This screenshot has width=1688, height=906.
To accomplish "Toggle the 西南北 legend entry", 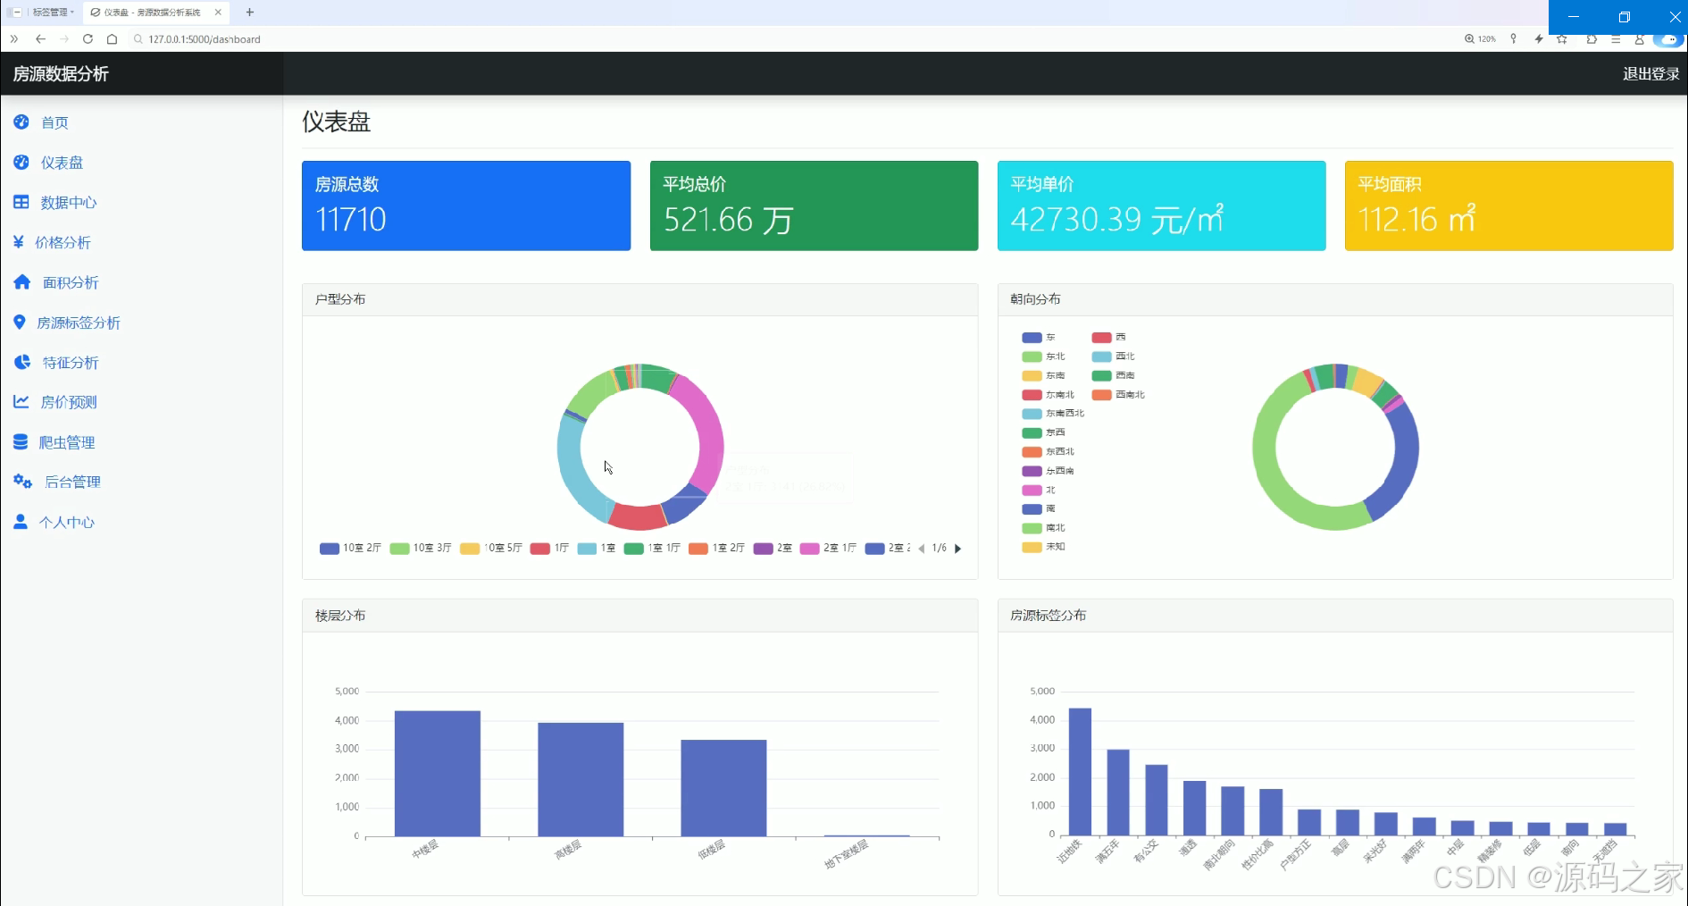I will click(1118, 395).
